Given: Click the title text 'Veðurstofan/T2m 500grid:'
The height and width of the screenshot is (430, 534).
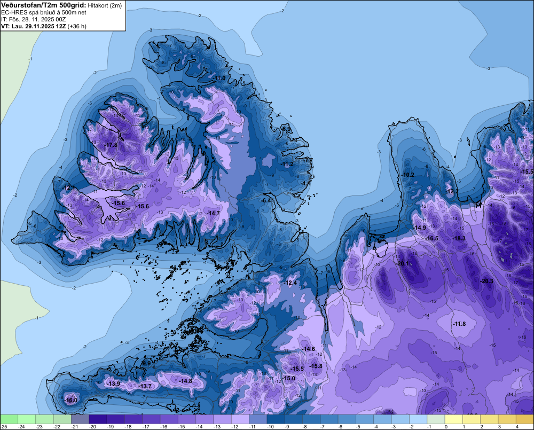Looking at the screenshot, I should [44, 5].
